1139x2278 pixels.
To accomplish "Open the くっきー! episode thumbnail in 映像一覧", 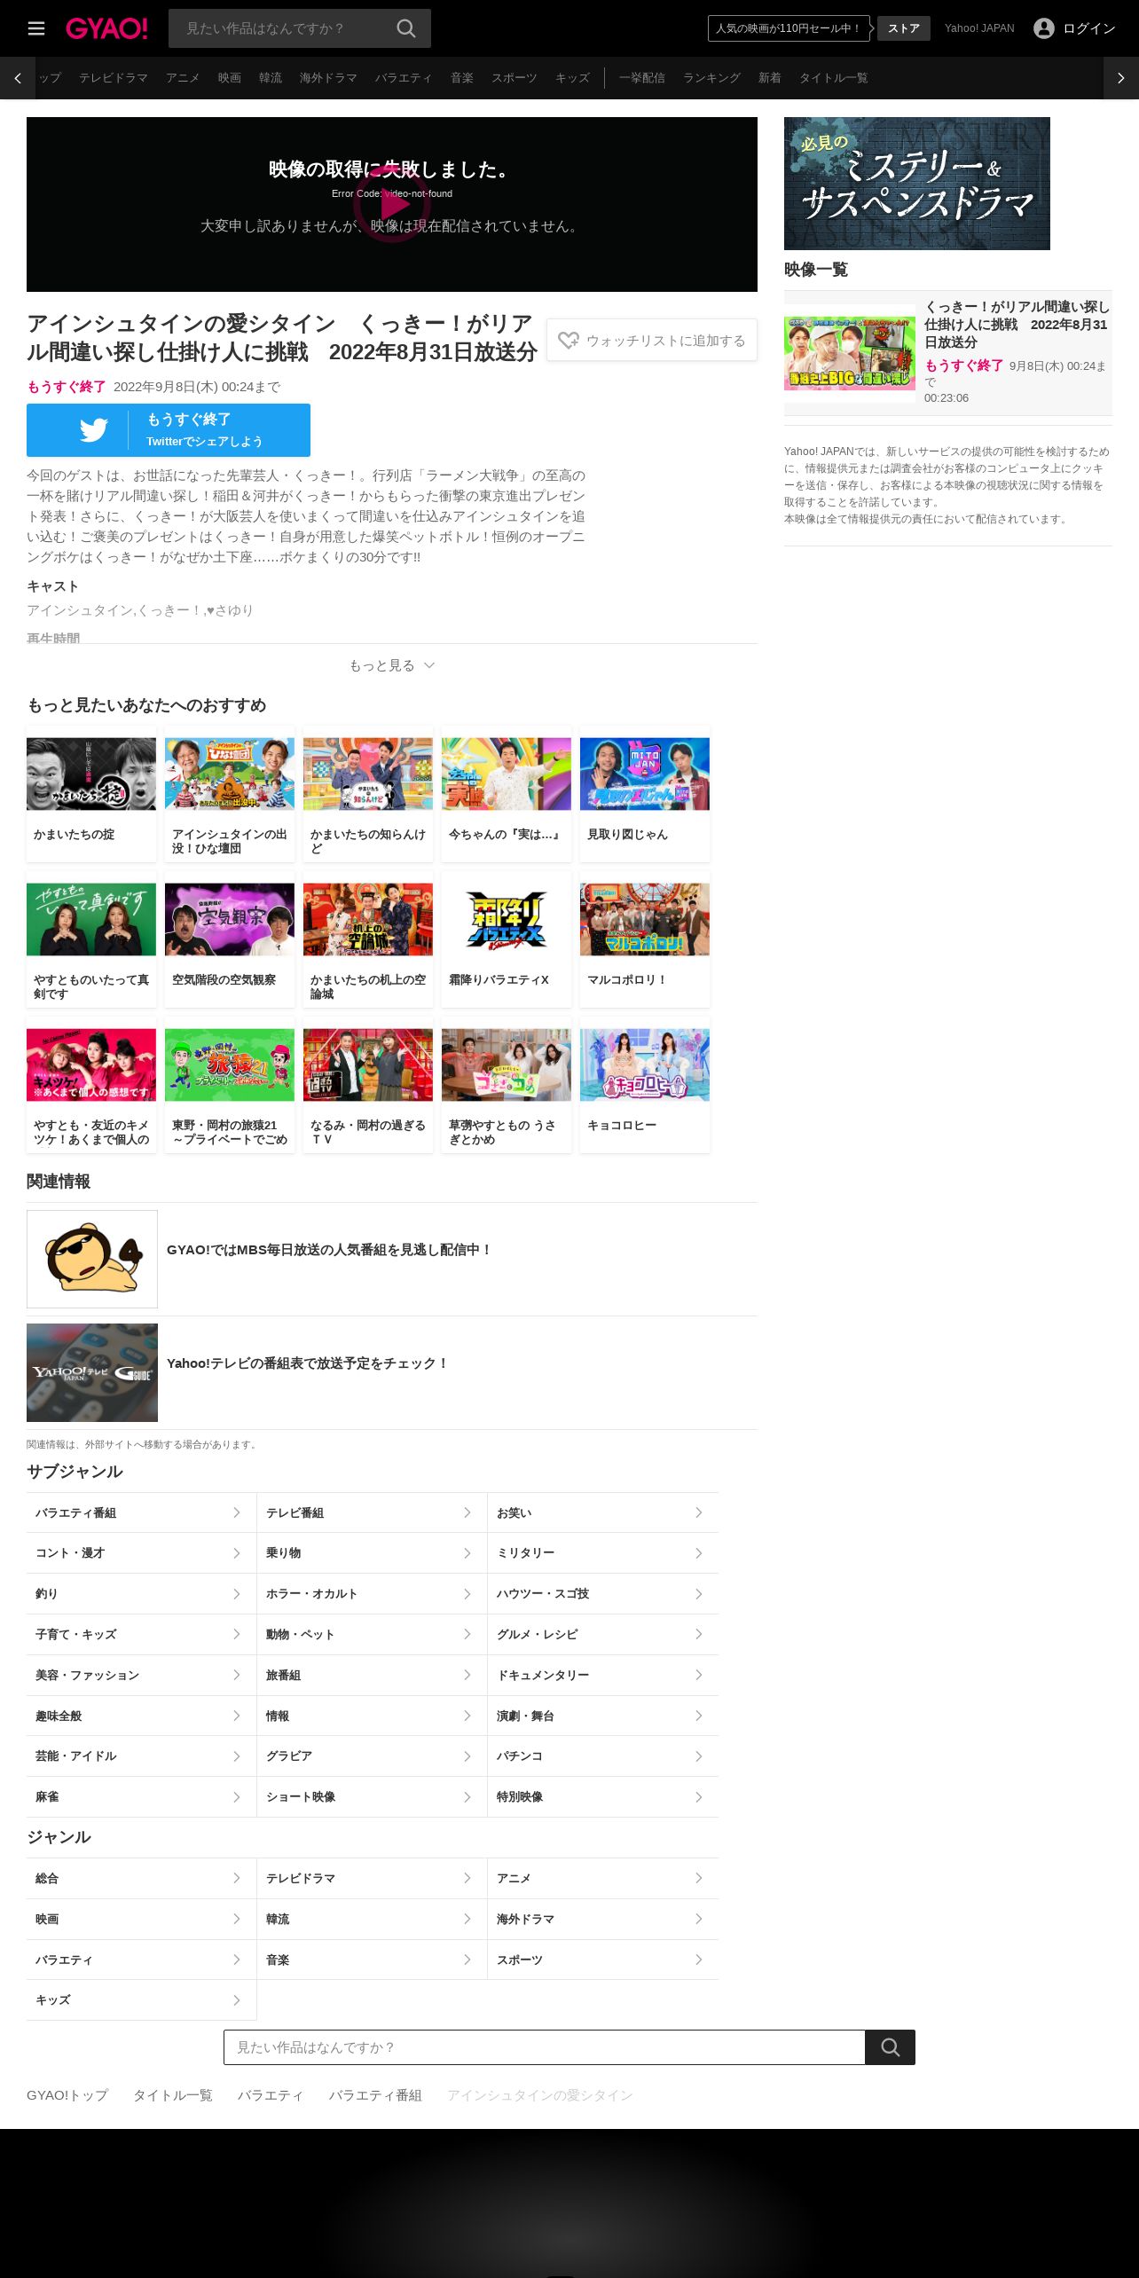I will 850,353.
